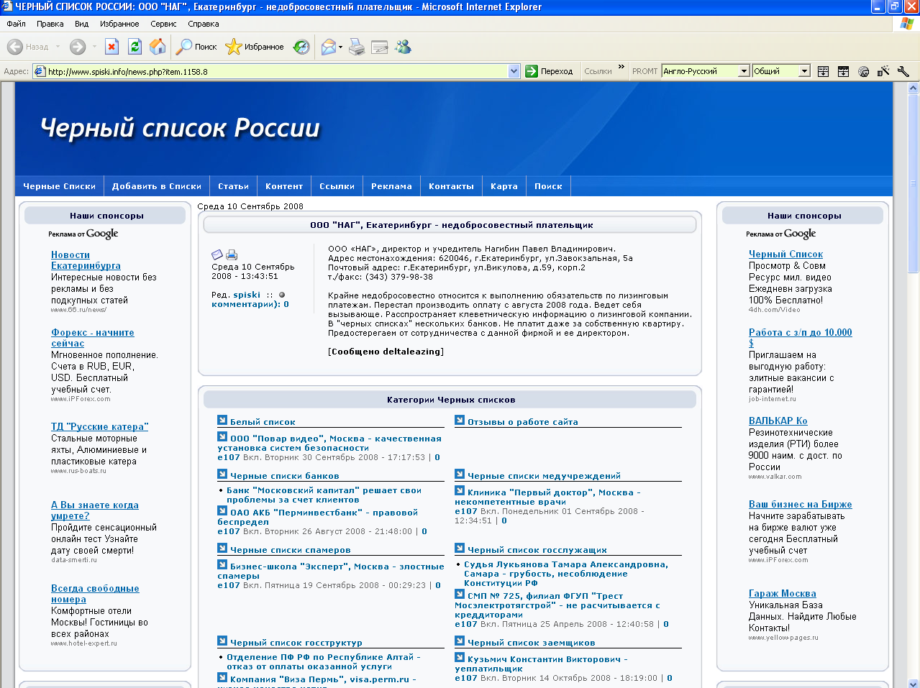Screen dimensions: 920x688
Task: Click in the address URL field
Action: point(273,72)
